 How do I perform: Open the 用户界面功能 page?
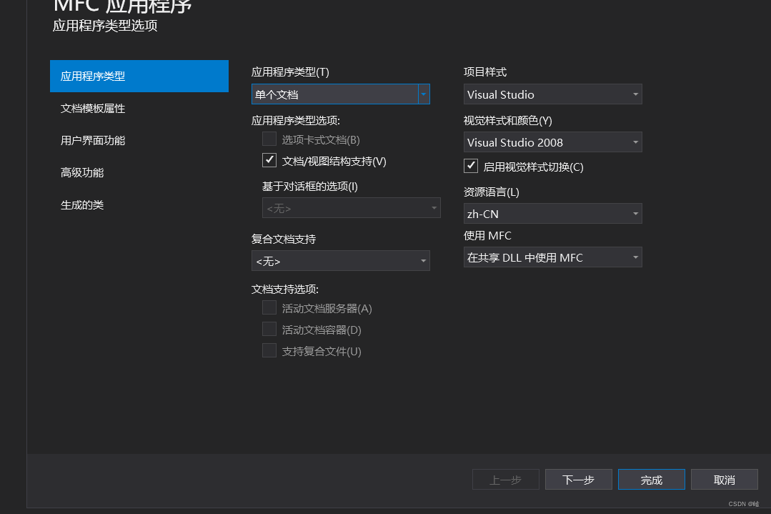(94, 140)
